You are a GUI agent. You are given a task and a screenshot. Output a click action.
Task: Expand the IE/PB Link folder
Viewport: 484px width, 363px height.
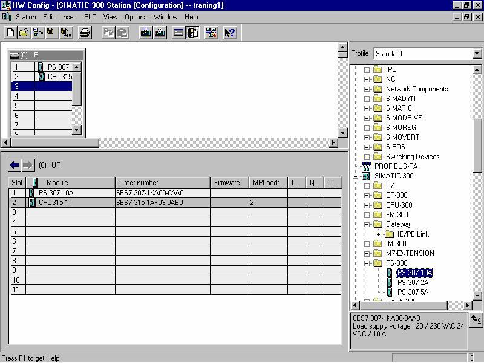(378, 234)
